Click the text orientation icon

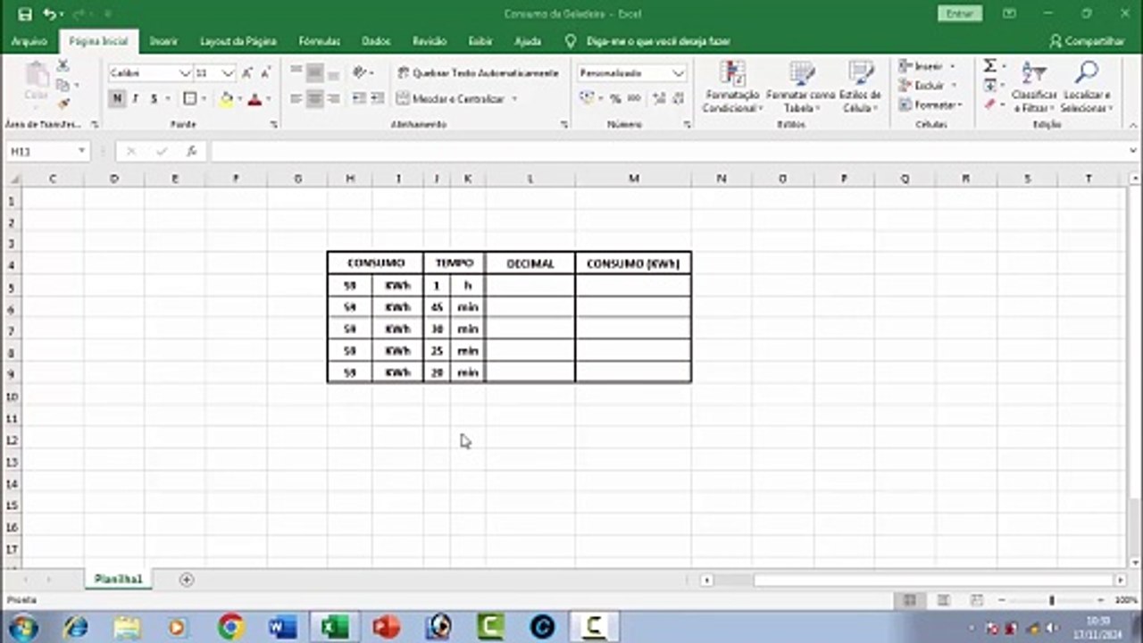pyautogui.click(x=360, y=72)
